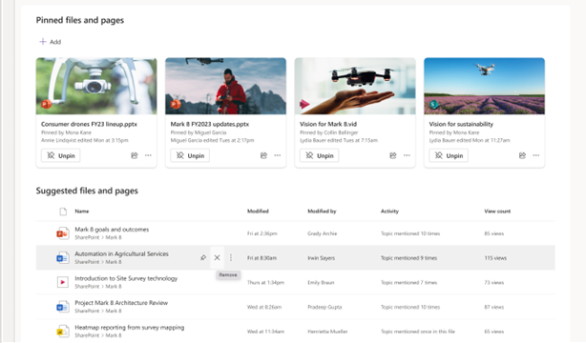Image resolution: width=586 pixels, height=343 pixels.
Task: Remove Automation in Agricultural Services suggestion
Action: pyautogui.click(x=217, y=257)
